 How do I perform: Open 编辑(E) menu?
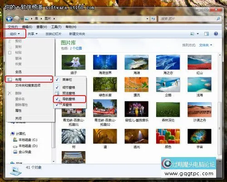[27, 27]
